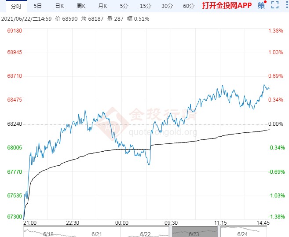
Task: Click the 21:00 time axis label
Action: coord(30,223)
